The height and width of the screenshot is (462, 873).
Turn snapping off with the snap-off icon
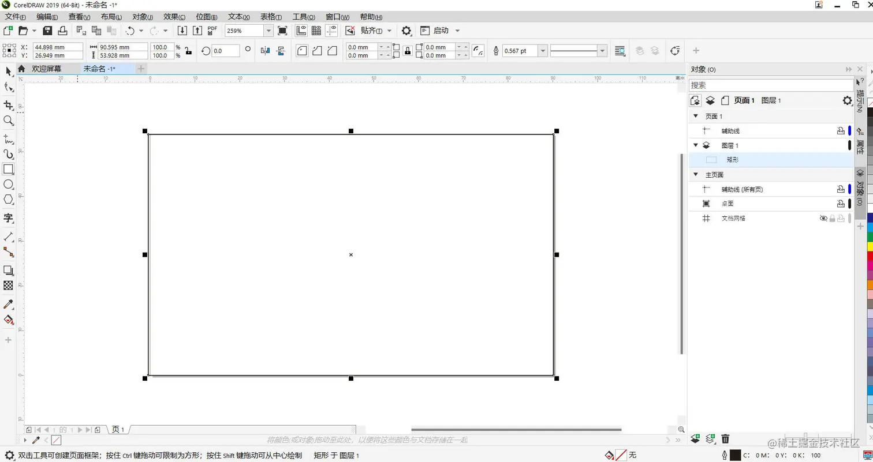pos(350,31)
